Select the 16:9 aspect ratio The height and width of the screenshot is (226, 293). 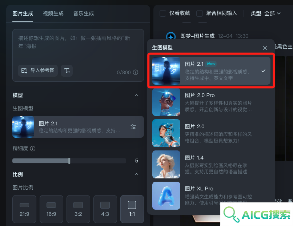click(51, 209)
